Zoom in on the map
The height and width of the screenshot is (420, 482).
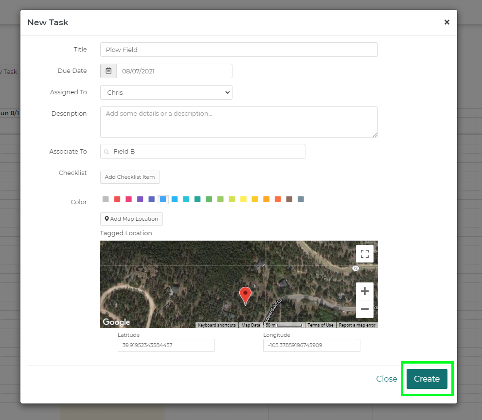pos(365,291)
